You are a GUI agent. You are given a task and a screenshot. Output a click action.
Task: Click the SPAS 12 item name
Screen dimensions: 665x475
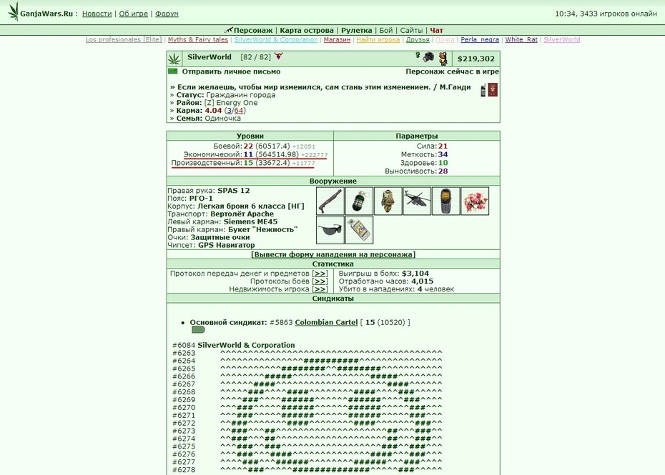click(x=234, y=191)
